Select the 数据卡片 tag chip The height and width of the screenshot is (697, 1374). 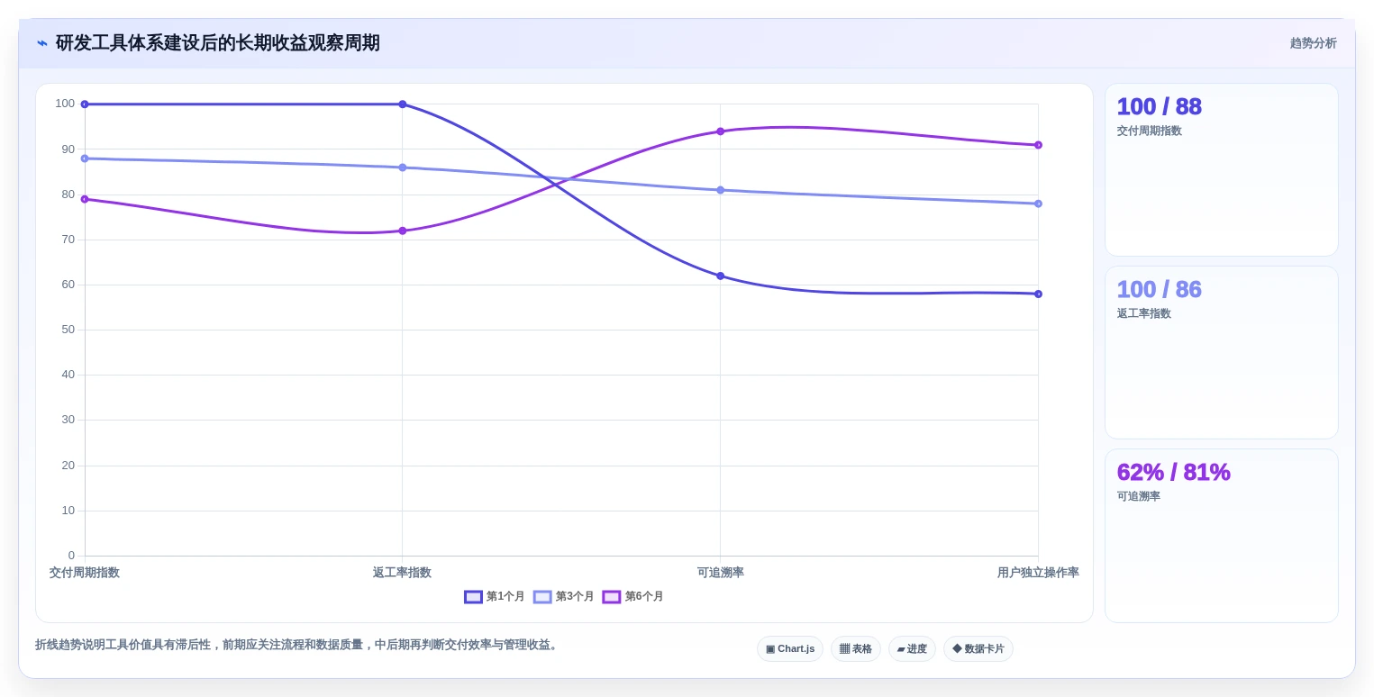pyautogui.click(x=978, y=648)
